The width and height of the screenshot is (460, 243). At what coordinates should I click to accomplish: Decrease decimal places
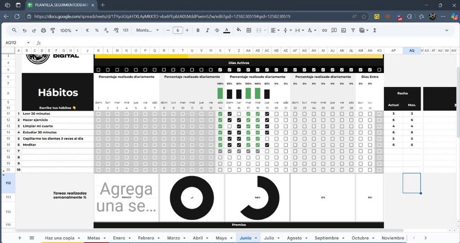pyautogui.click(x=106, y=30)
